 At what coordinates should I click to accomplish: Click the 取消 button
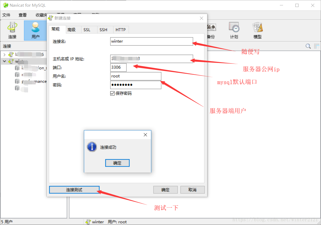[192, 190]
